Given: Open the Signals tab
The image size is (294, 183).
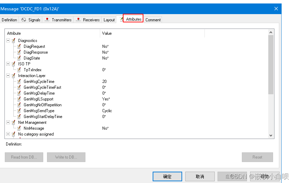Looking at the screenshot, I should (x=31, y=20).
